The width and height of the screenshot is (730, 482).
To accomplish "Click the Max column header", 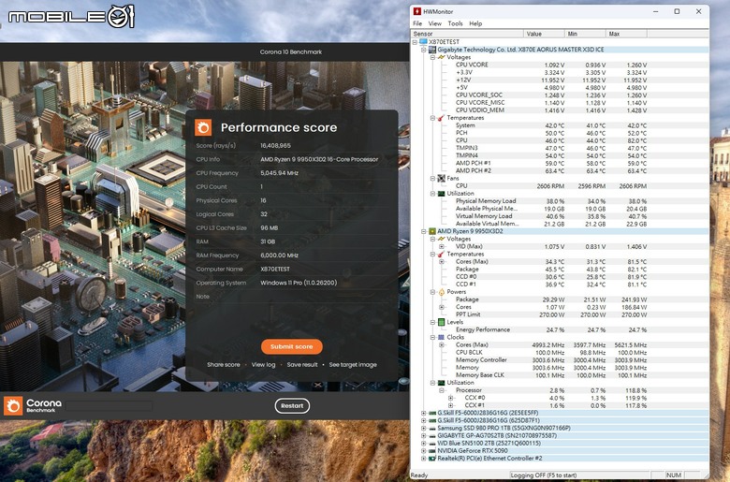I will pos(626,34).
